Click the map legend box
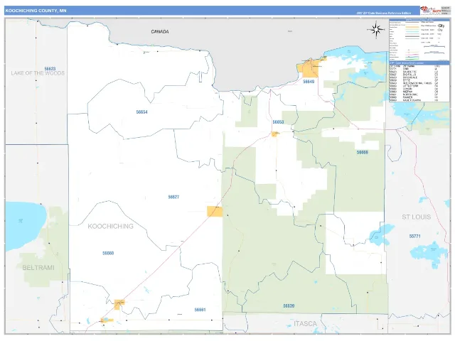This screenshot has height=341, width=455. (419, 40)
